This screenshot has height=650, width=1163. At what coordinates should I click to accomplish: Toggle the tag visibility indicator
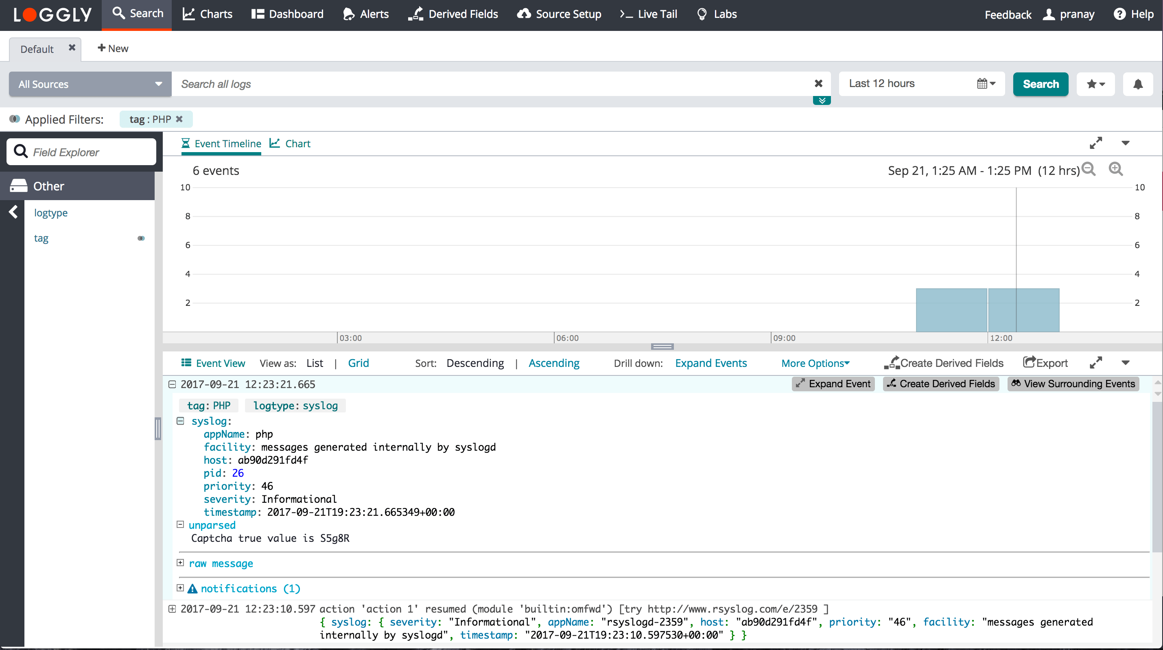(x=140, y=238)
